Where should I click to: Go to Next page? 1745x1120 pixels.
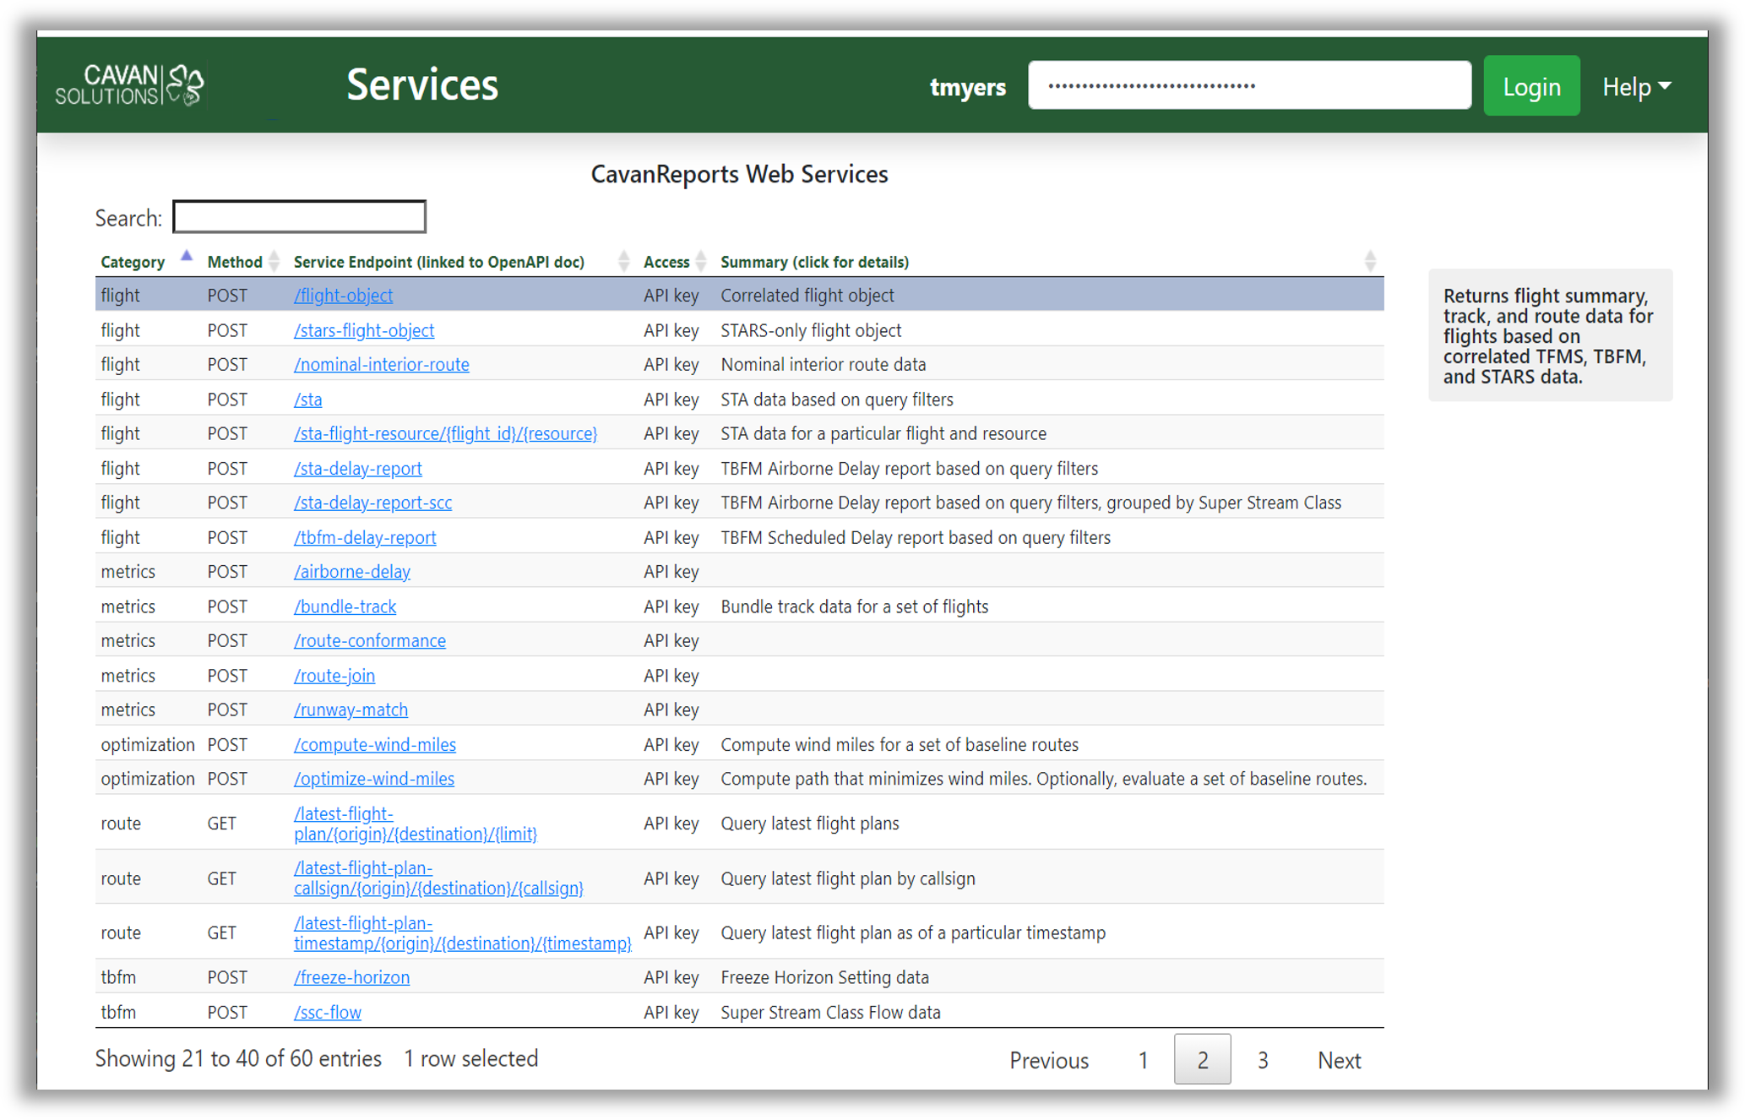(x=1339, y=1060)
